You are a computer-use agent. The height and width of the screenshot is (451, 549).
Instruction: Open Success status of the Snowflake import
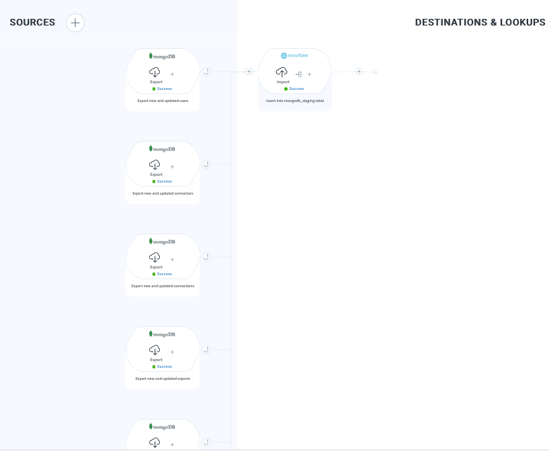(x=294, y=89)
